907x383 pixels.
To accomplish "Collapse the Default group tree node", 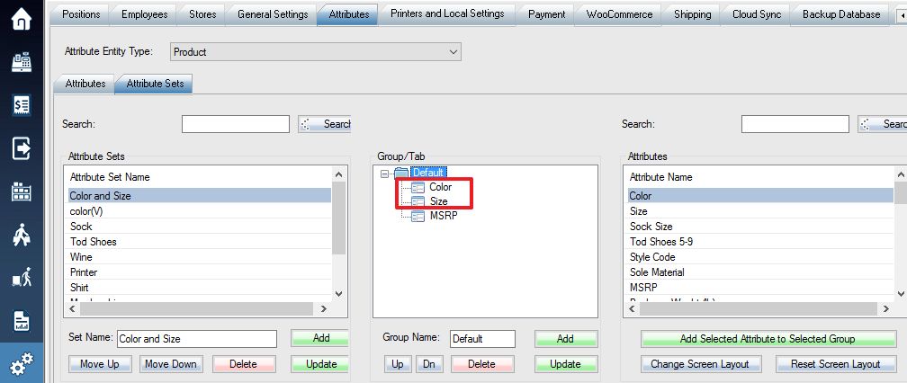I will [x=385, y=173].
